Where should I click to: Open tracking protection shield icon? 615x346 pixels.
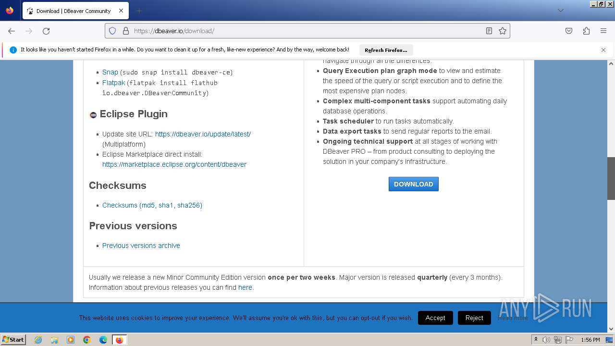click(112, 31)
